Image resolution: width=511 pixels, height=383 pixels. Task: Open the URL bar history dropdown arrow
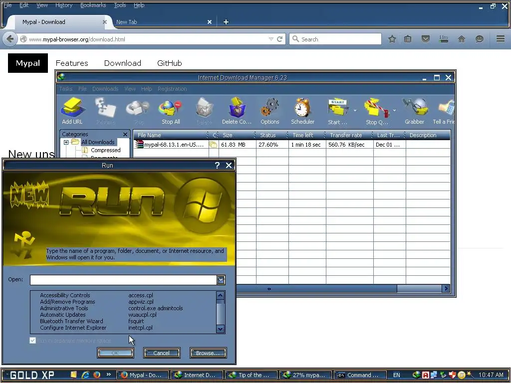(271, 39)
